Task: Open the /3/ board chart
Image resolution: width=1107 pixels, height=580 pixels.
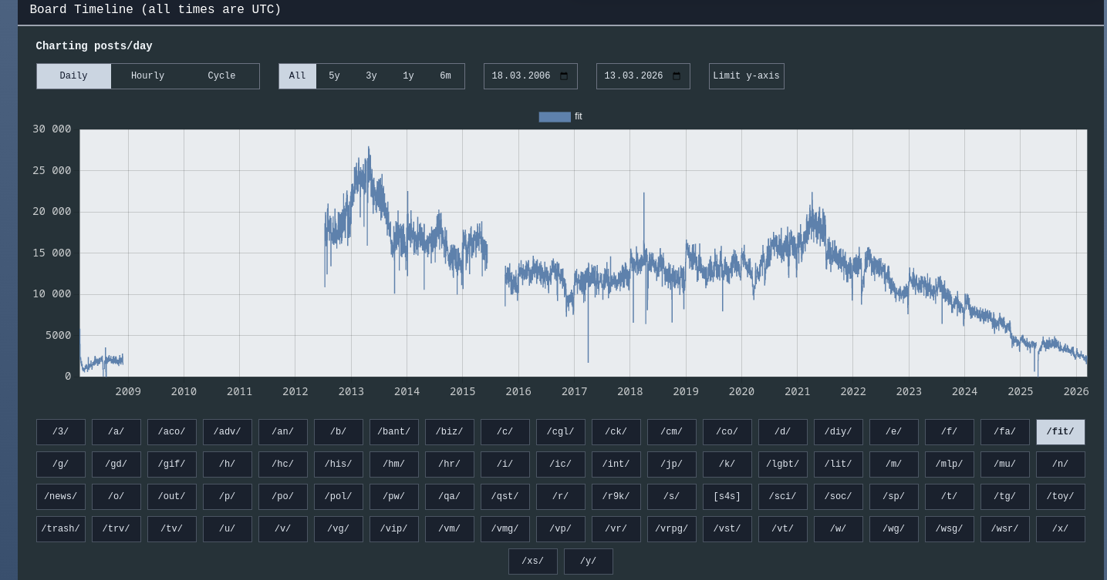Action: (61, 432)
